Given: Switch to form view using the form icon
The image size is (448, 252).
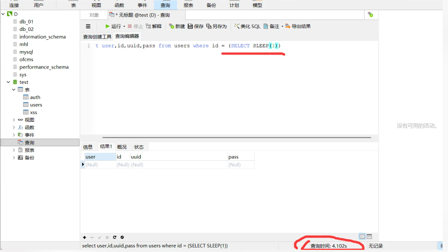Looking at the screenshot, I should (x=369, y=236).
